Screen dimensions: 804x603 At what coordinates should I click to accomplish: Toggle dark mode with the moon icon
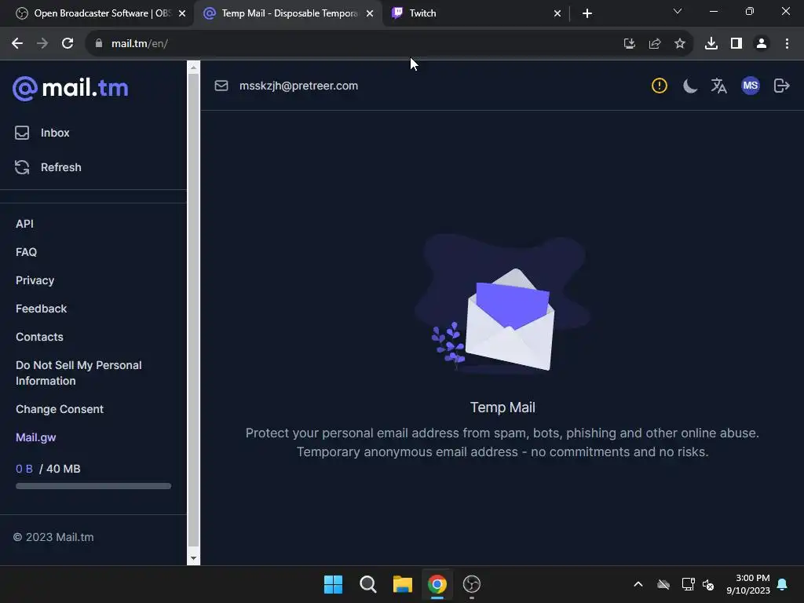click(x=689, y=86)
